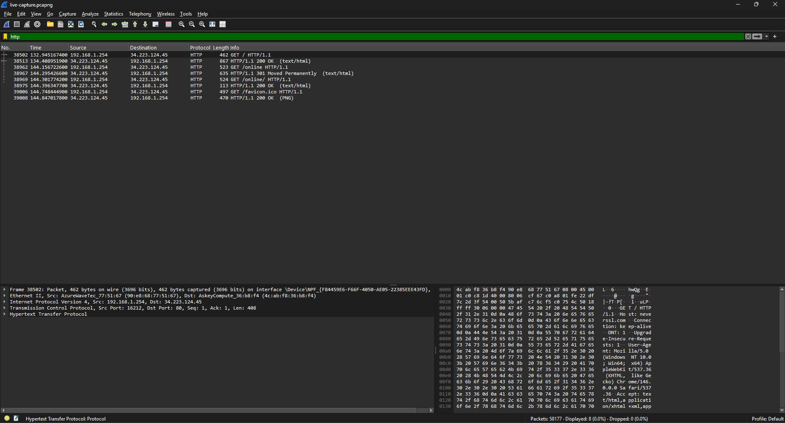Toggle auto-scroll during live capture

point(155,24)
